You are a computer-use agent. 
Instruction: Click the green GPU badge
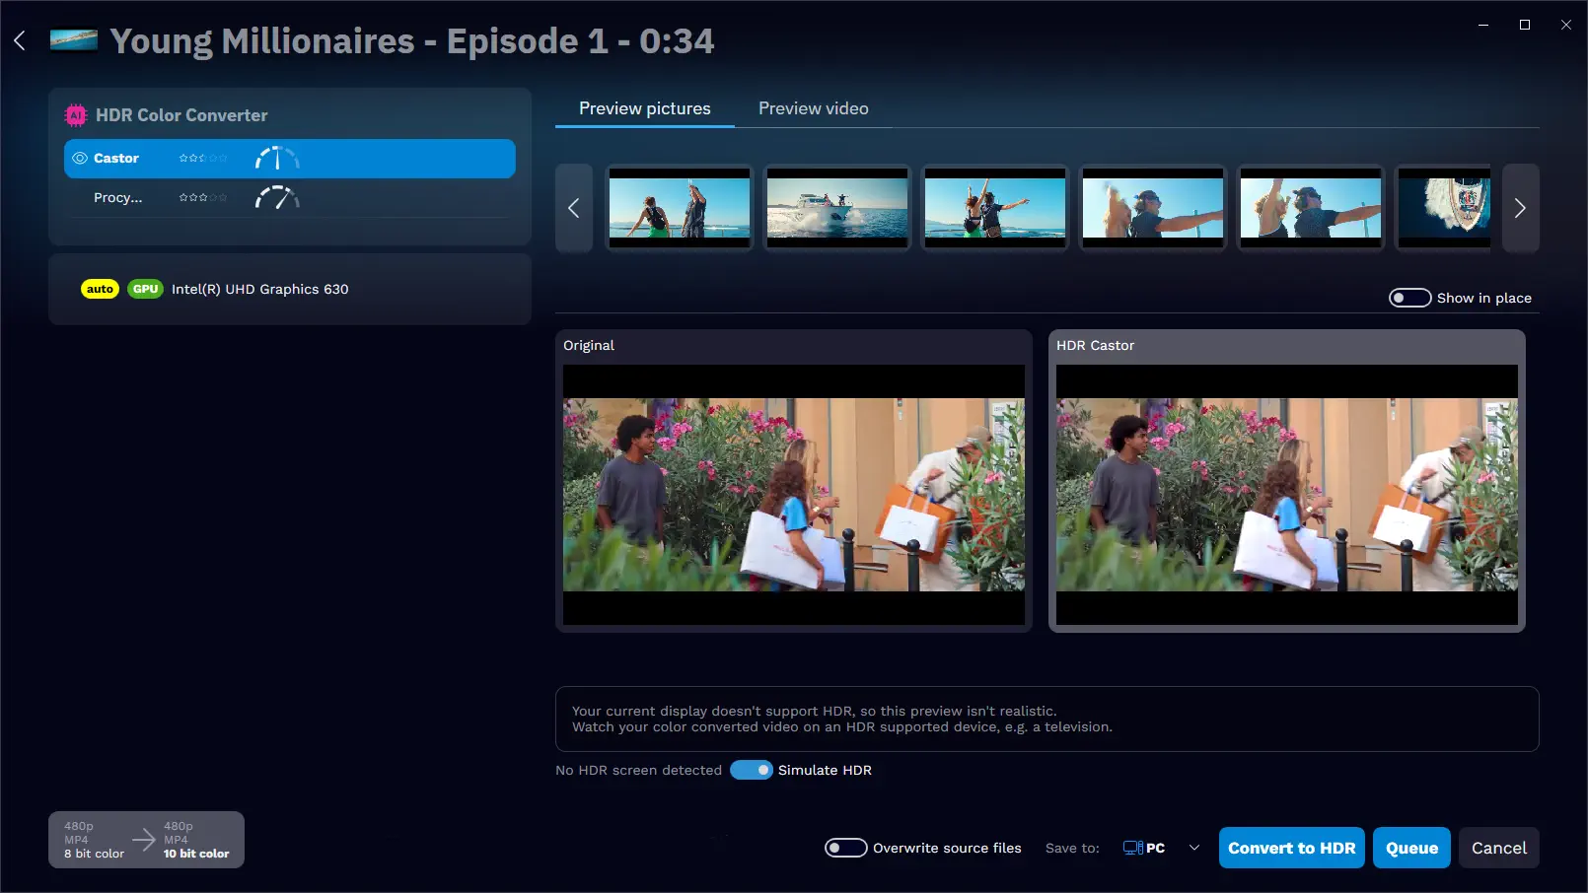[145, 289]
